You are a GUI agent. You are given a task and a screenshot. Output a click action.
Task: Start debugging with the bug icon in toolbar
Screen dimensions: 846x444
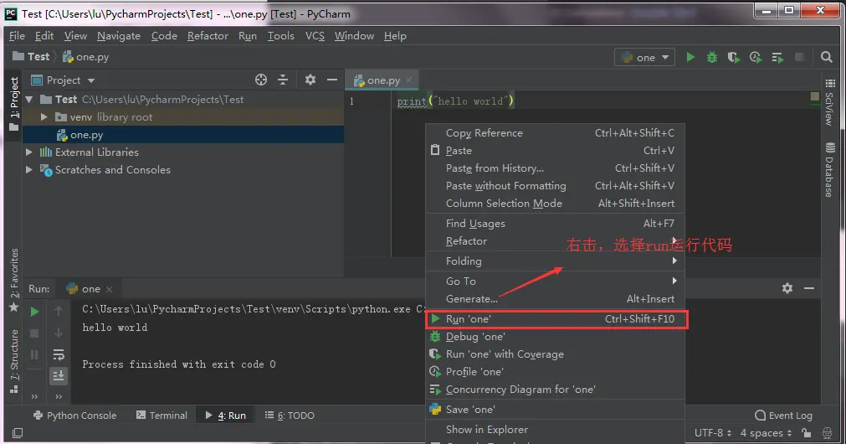click(x=711, y=57)
